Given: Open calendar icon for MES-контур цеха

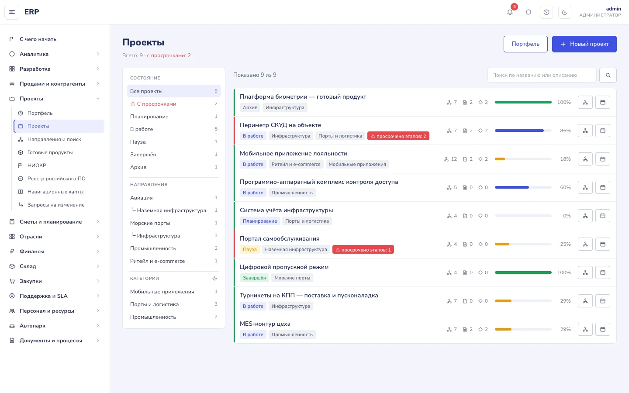Looking at the screenshot, I should [x=603, y=329].
